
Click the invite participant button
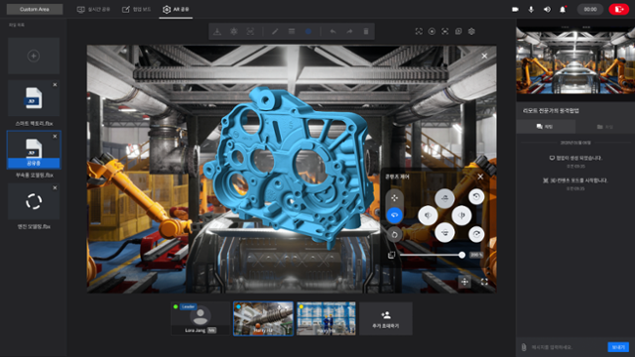(386, 318)
